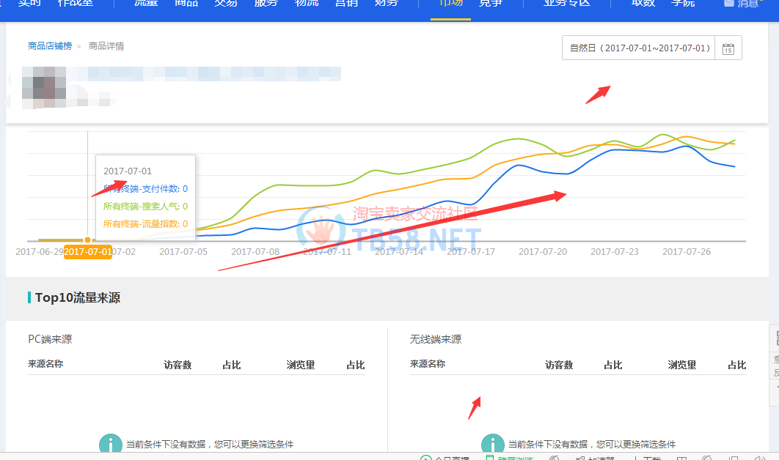The height and width of the screenshot is (460, 779).
Task: Click 所有终端-支付件数 in the chart tooltip
Action: tap(145, 189)
